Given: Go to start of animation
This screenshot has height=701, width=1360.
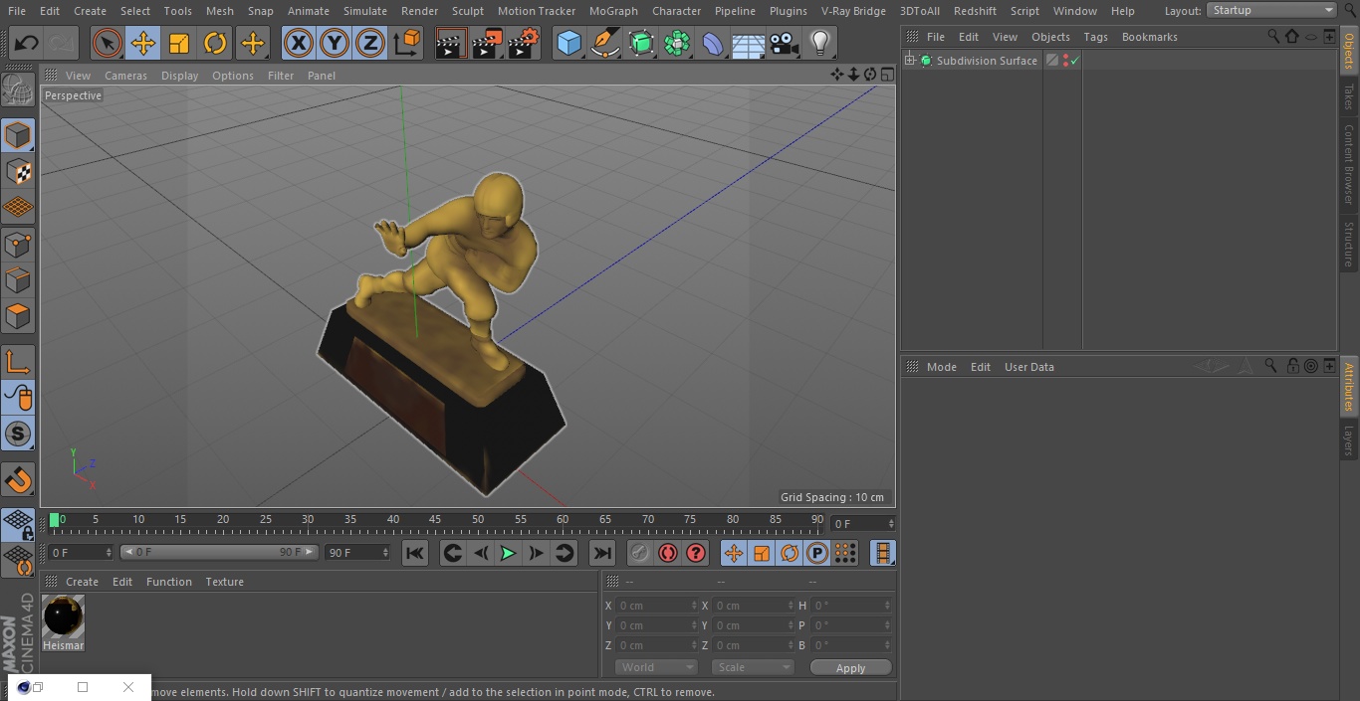Looking at the screenshot, I should 415,553.
